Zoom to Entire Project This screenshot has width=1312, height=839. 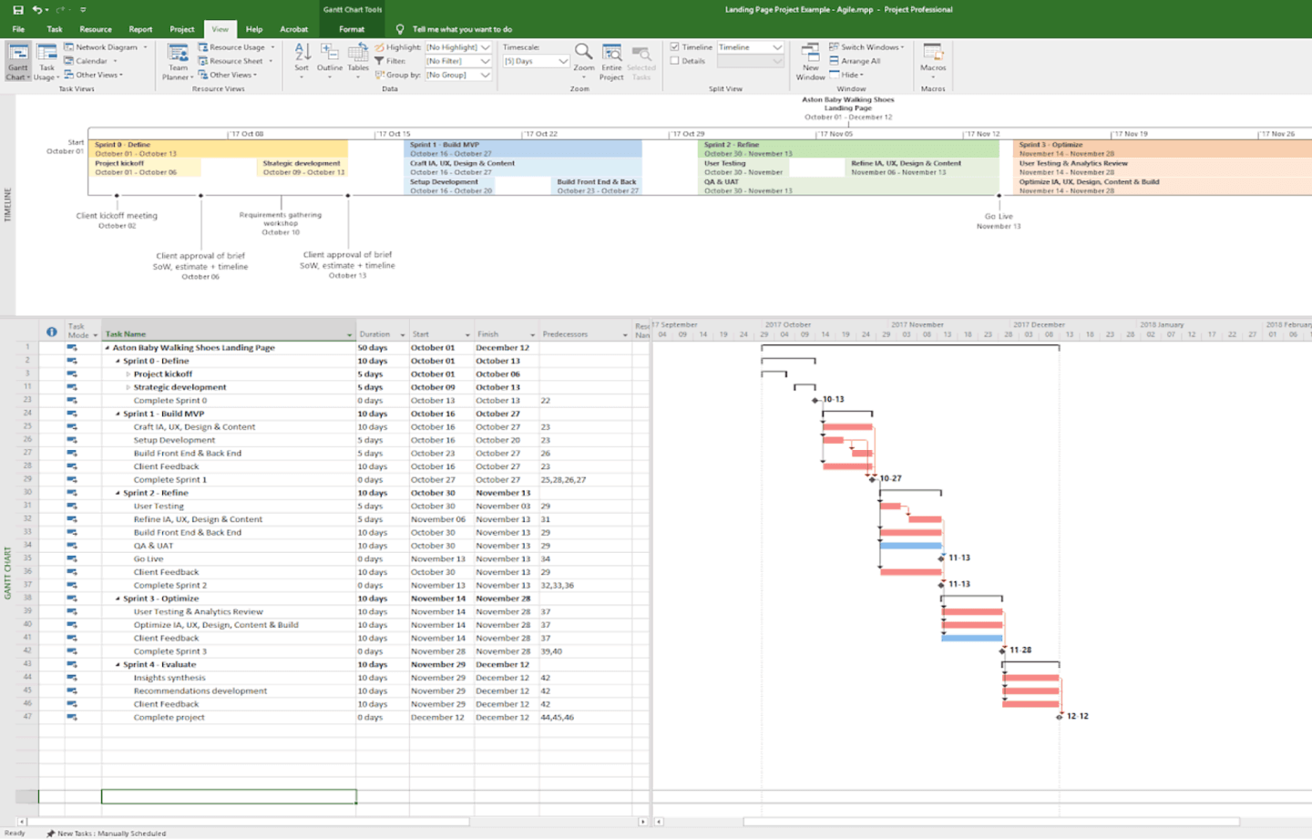[x=611, y=61]
